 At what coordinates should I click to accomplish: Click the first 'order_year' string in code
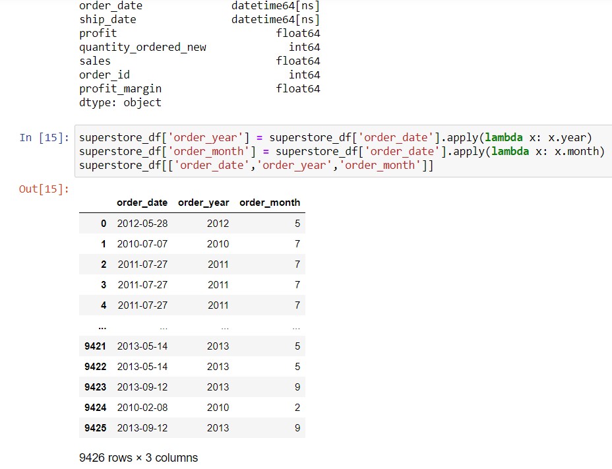pos(208,137)
